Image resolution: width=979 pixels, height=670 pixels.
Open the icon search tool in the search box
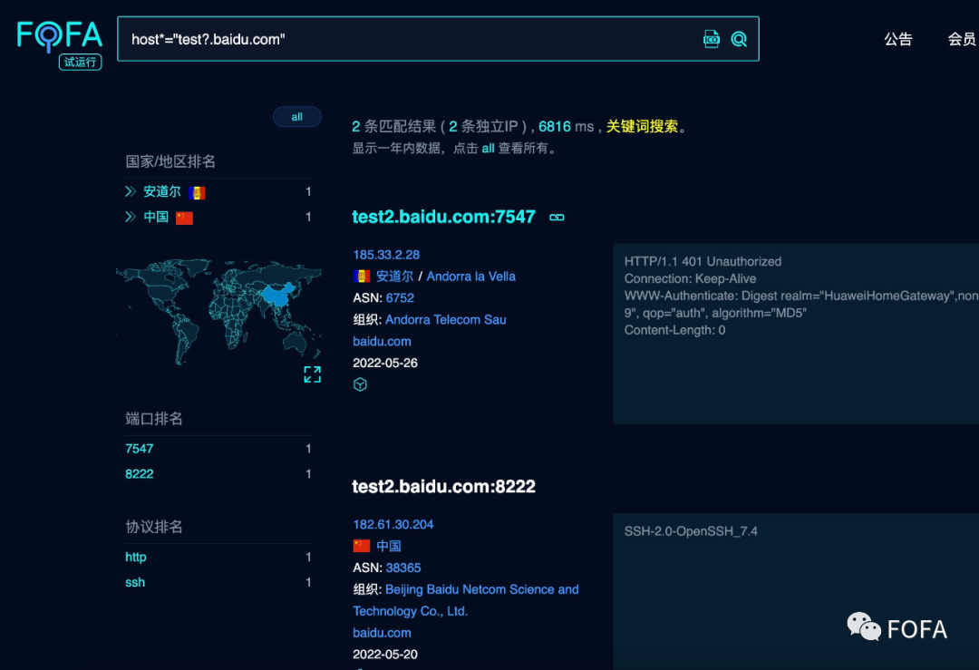point(712,39)
